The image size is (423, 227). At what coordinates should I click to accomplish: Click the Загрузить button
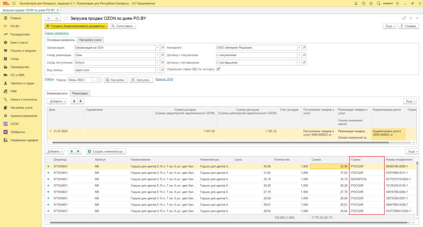(141, 80)
